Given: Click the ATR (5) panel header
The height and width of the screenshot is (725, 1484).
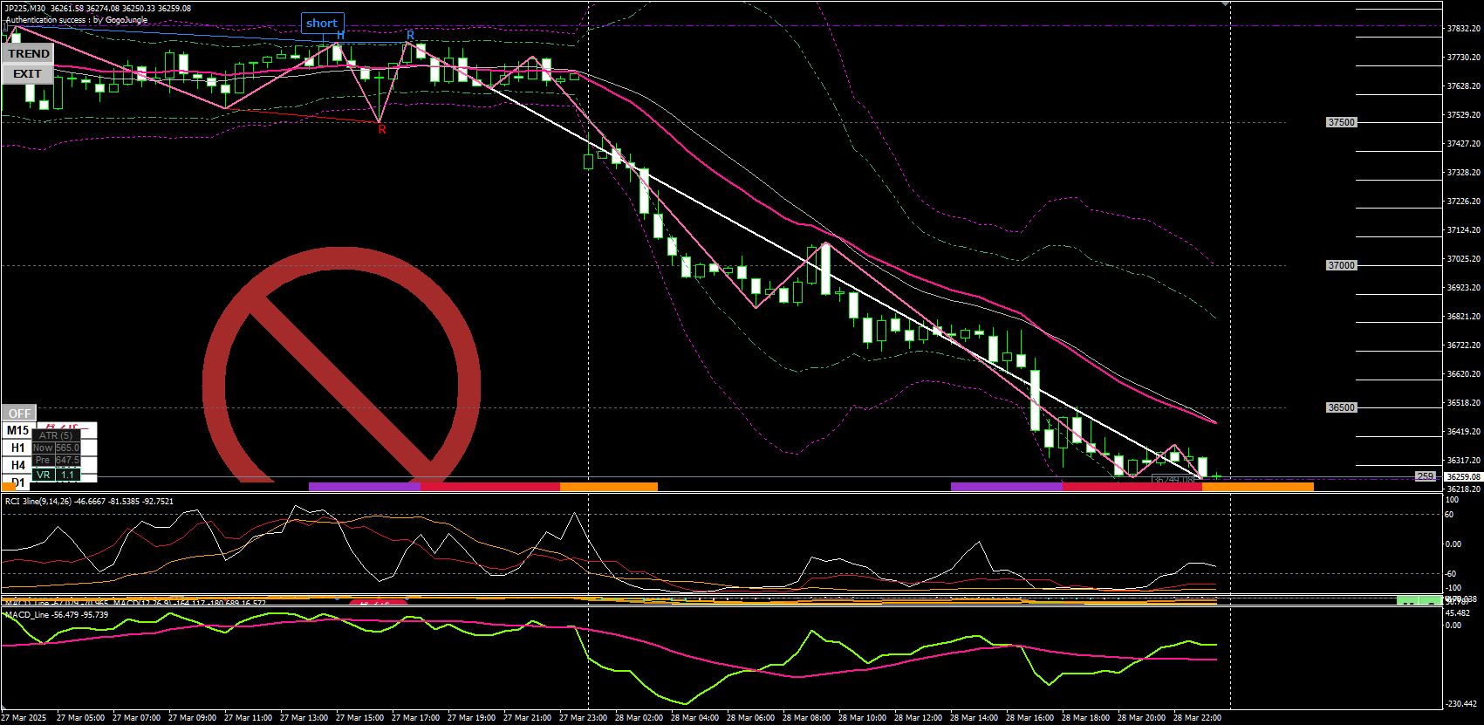Looking at the screenshot, I should point(56,435).
